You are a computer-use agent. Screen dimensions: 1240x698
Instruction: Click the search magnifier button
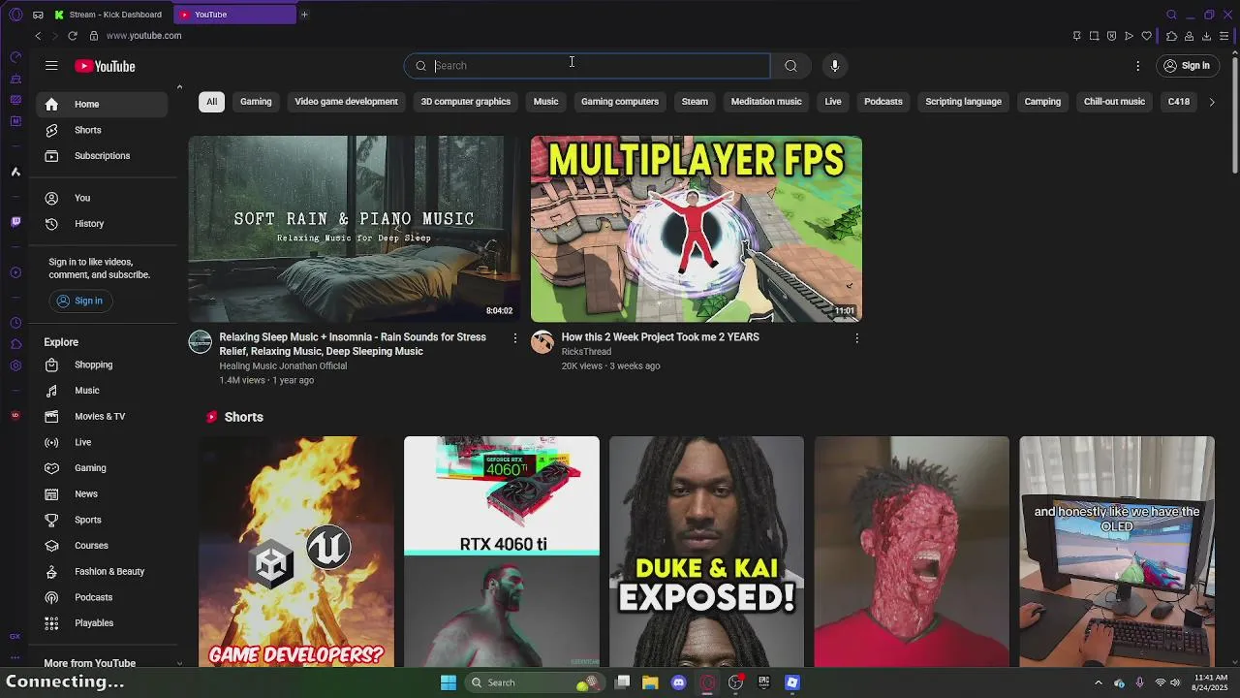tap(790, 66)
